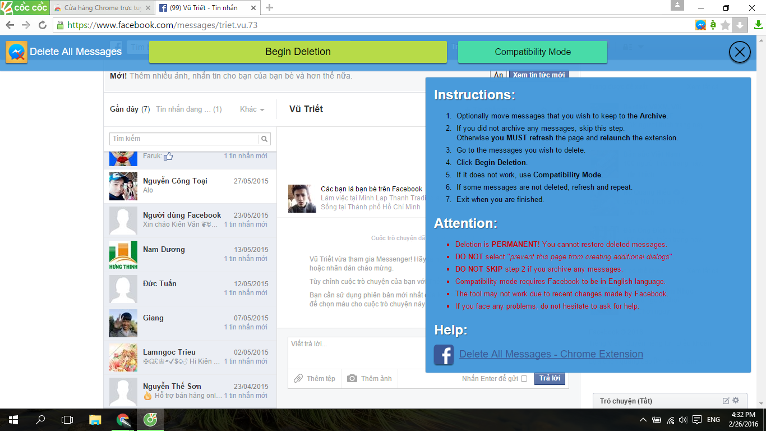Click the Delete All Messages logo icon
766x431 pixels.
16,52
